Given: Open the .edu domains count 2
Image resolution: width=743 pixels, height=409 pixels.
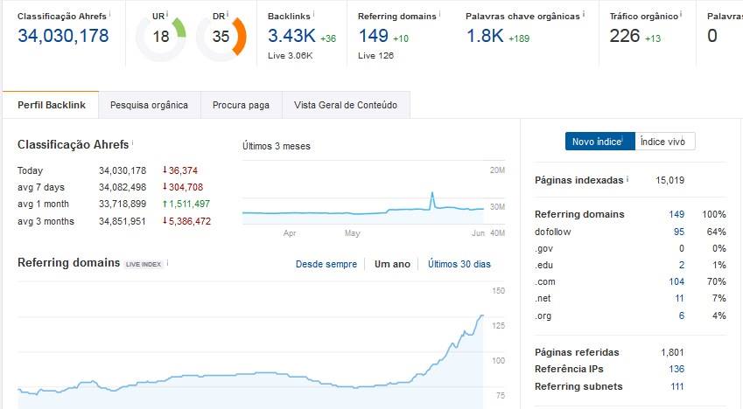Looking at the screenshot, I should 682,265.
